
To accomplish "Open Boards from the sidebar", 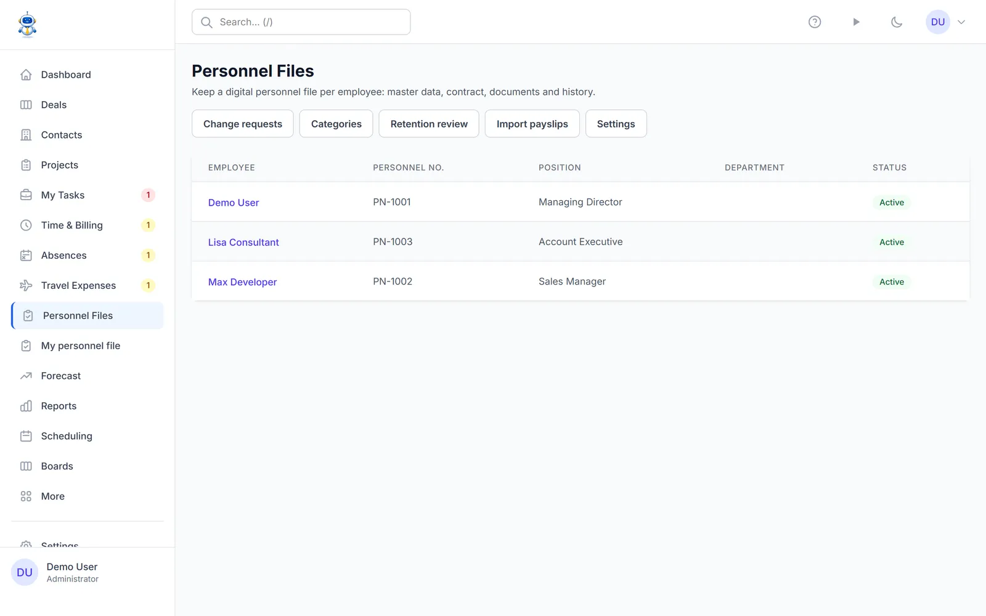I will coord(88,466).
